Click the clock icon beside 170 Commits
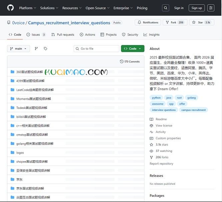The width and height of the screenshot is (222, 202). click(122, 61)
